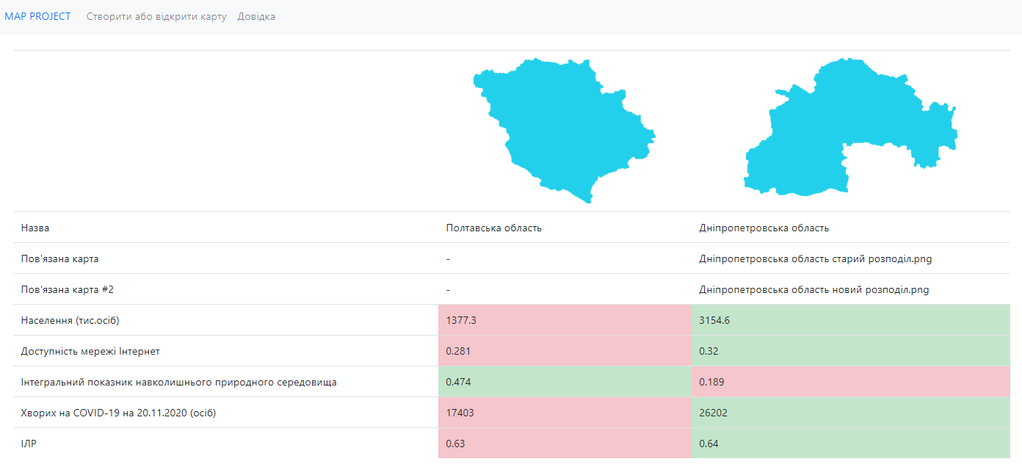Image resolution: width=1022 pixels, height=467 pixels.
Task: Open the 'Довідка' help menu item
Action: pyautogui.click(x=256, y=16)
